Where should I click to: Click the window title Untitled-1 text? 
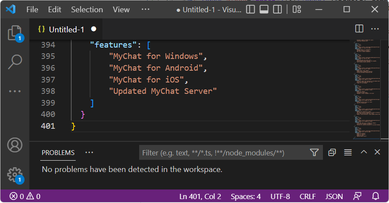click(x=209, y=10)
